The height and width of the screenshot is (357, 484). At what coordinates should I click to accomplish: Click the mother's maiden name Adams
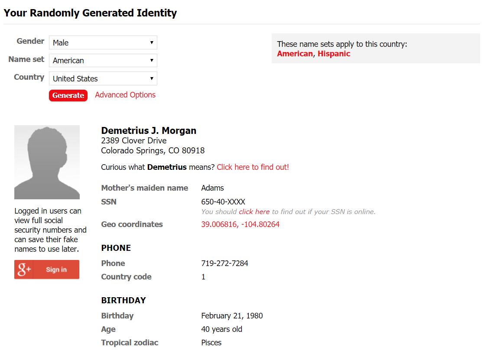(212, 188)
